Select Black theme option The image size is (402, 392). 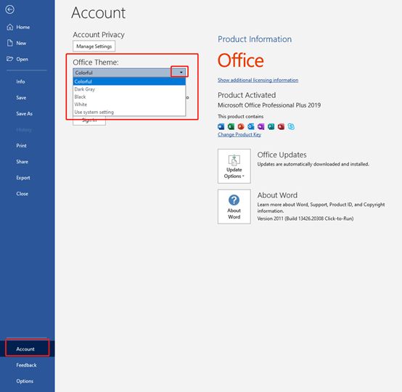click(x=129, y=97)
